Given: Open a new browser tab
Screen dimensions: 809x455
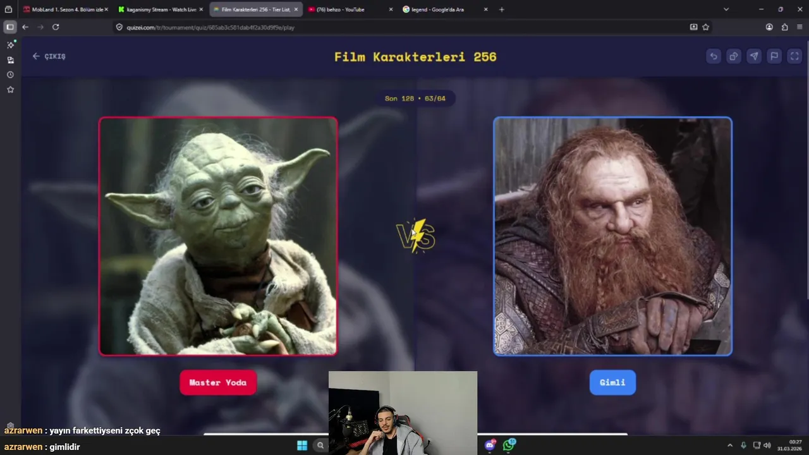Looking at the screenshot, I should pos(502,9).
